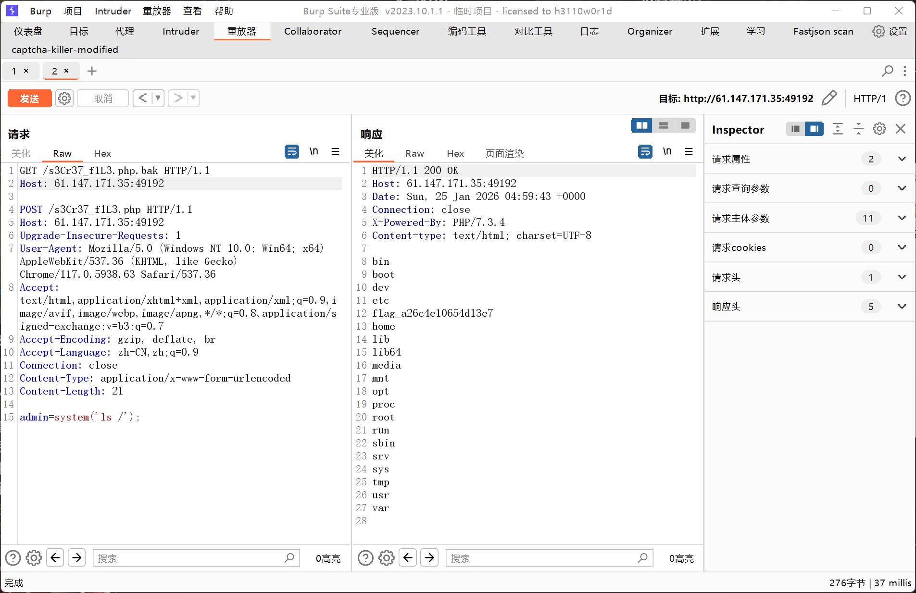Open the Organizer tab

point(650,31)
